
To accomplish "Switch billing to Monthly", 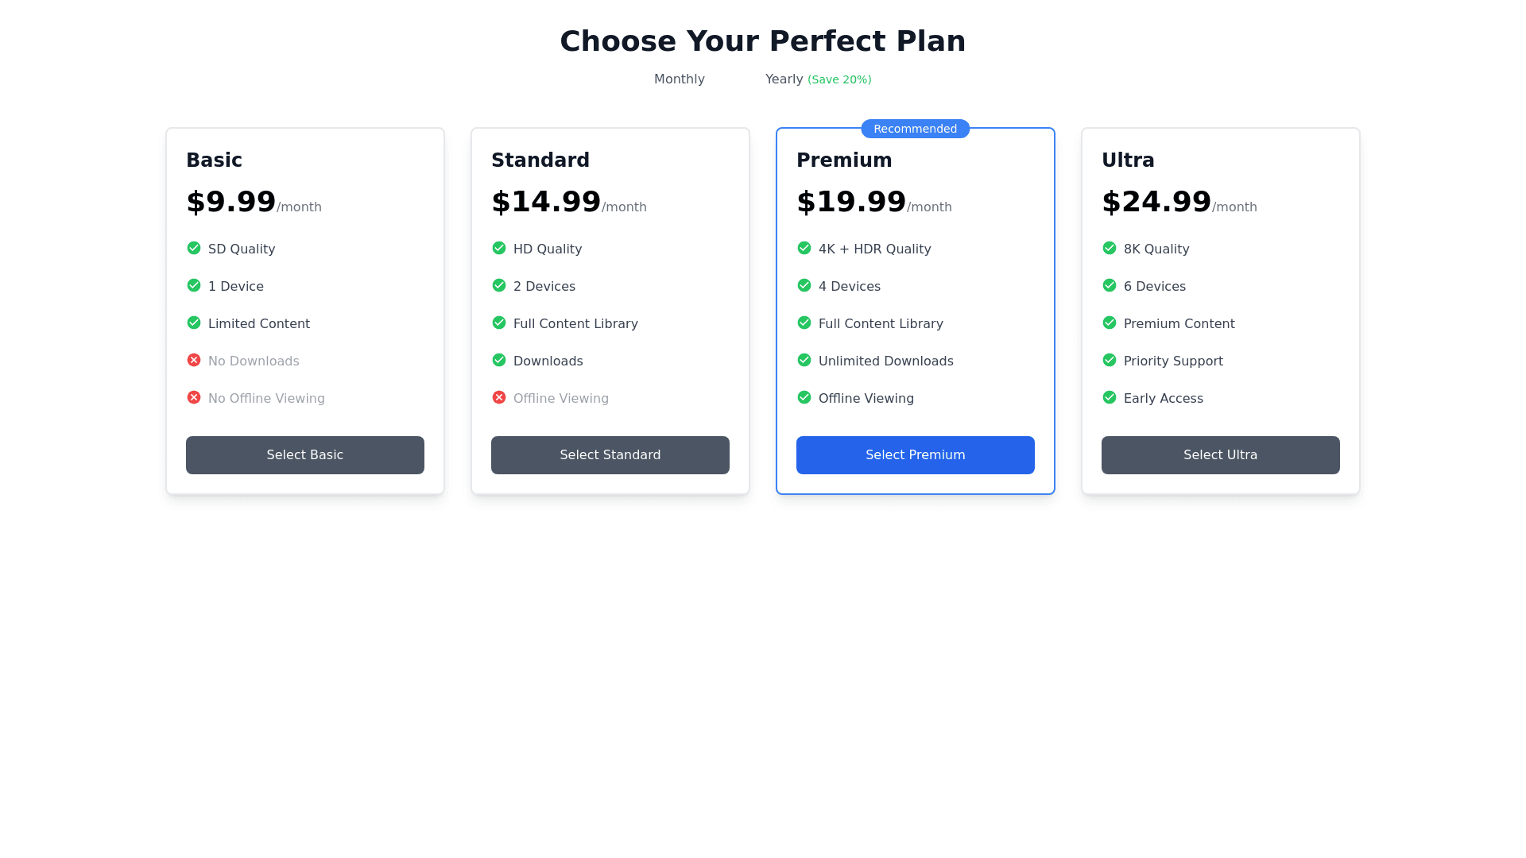I will click(x=679, y=79).
